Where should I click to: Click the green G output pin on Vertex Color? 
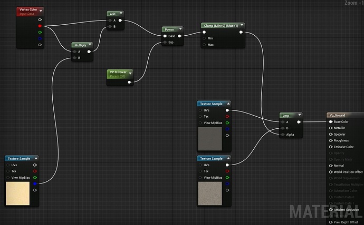[40, 32]
